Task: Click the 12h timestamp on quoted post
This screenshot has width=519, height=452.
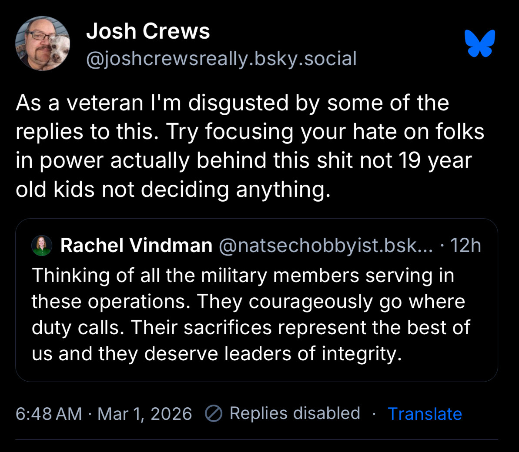Action: 465,246
